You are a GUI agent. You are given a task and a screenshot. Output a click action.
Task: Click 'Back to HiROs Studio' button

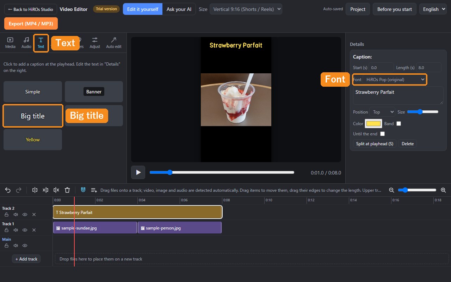pos(31,9)
